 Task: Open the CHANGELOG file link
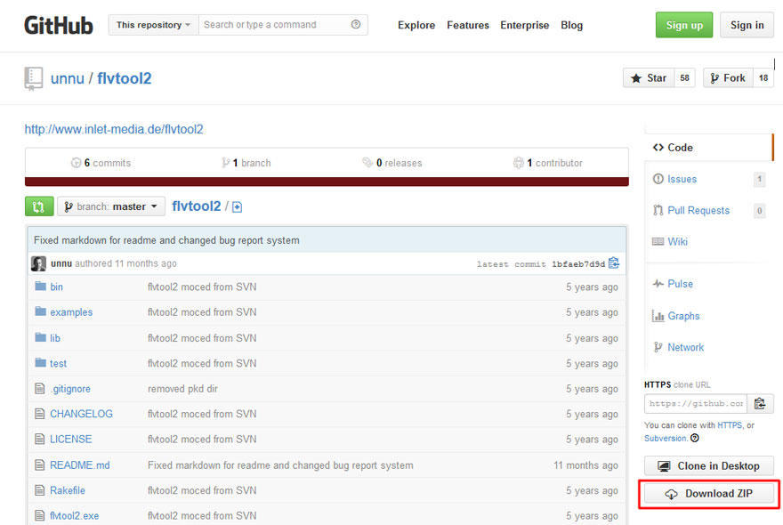pos(81,414)
